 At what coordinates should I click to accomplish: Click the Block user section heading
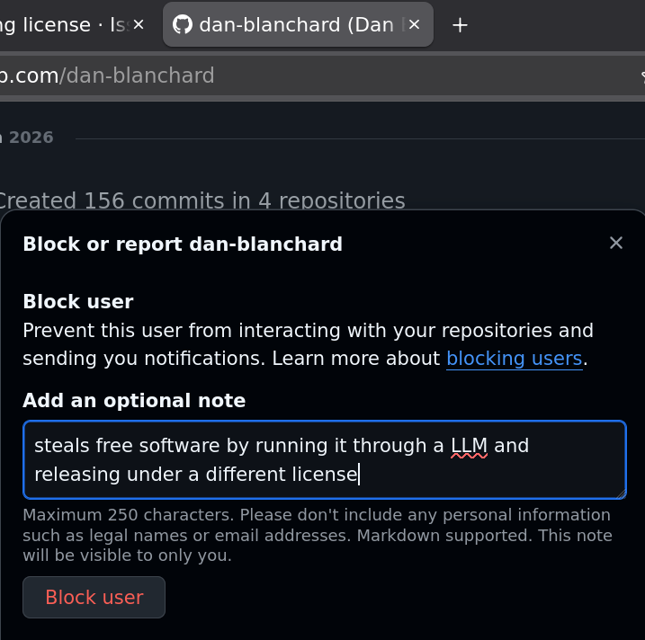coord(77,302)
